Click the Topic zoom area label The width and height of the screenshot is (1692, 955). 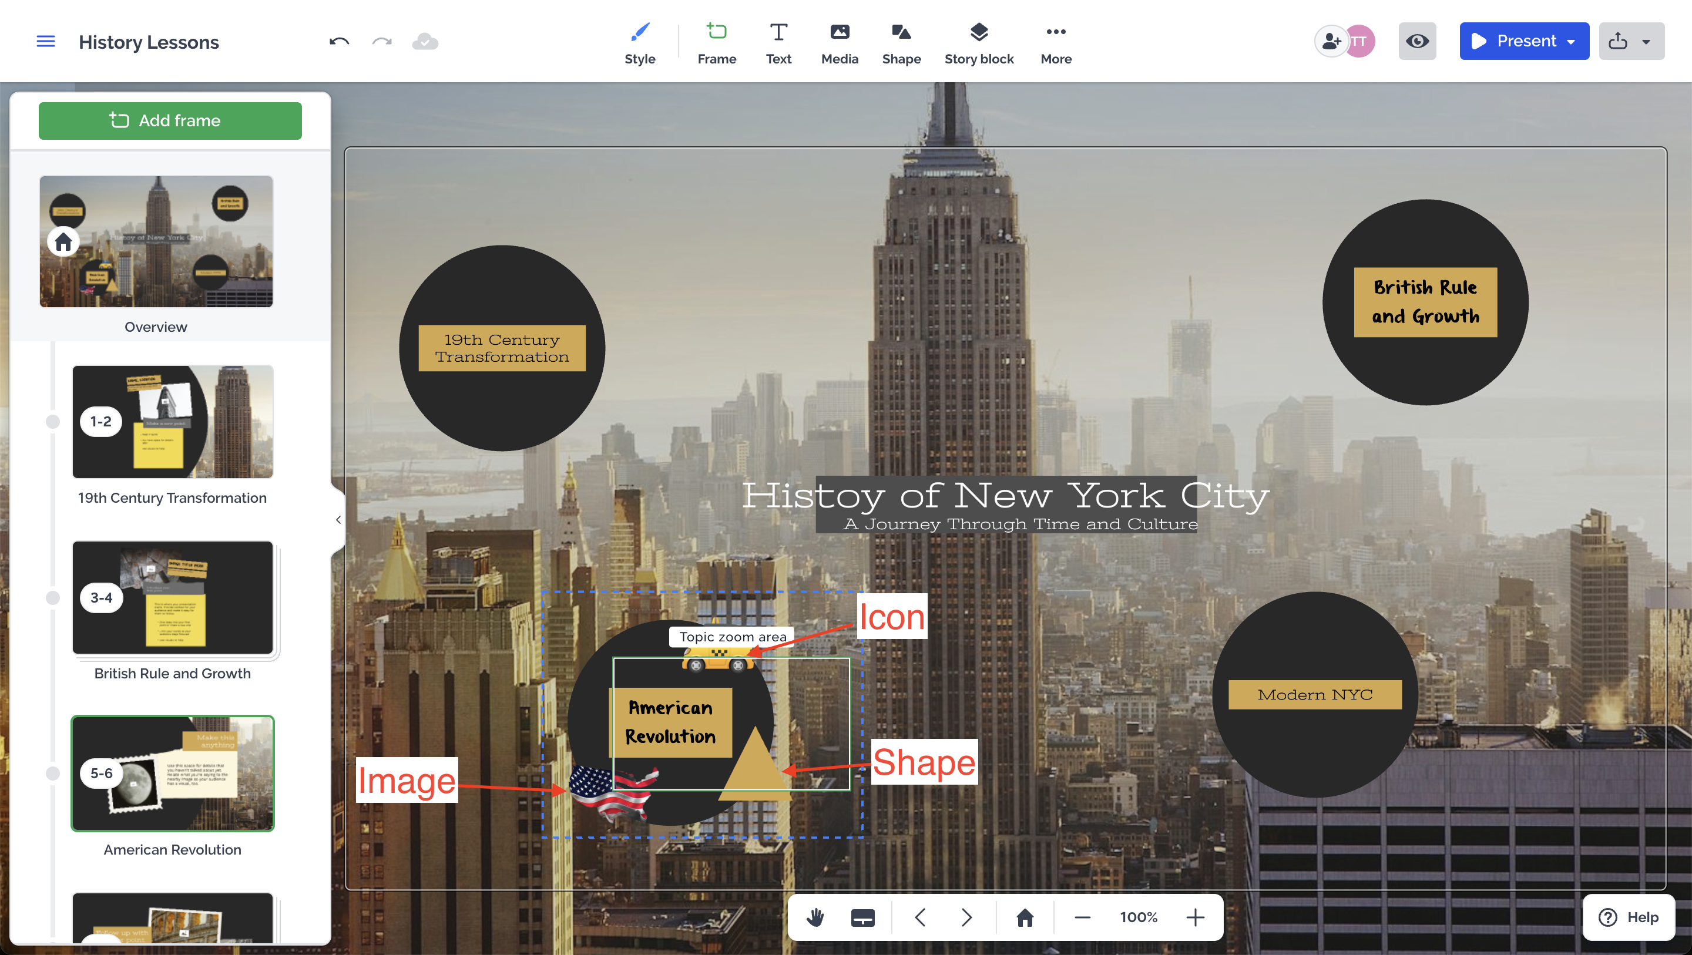coord(733,637)
